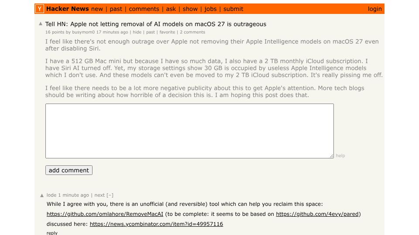
Task: Click '16 points' score text
Action: [x=55, y=32]
